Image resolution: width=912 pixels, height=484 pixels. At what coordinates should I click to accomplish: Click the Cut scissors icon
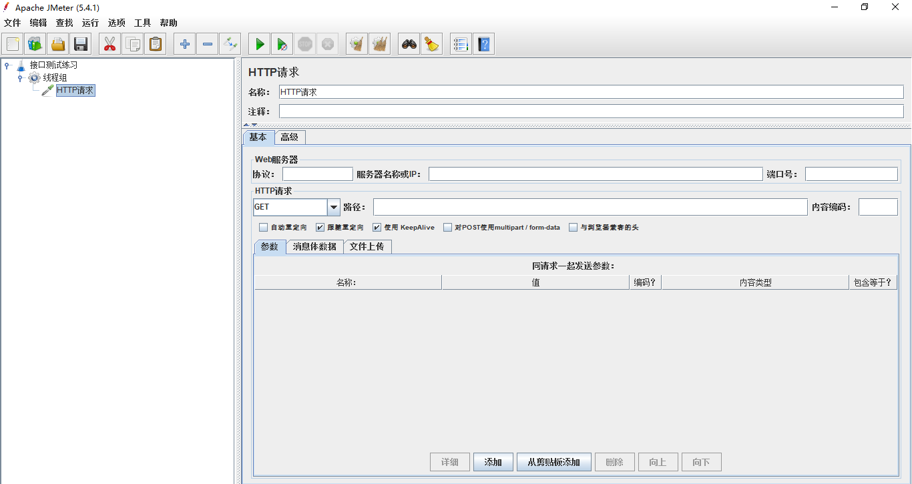[110, 44]
